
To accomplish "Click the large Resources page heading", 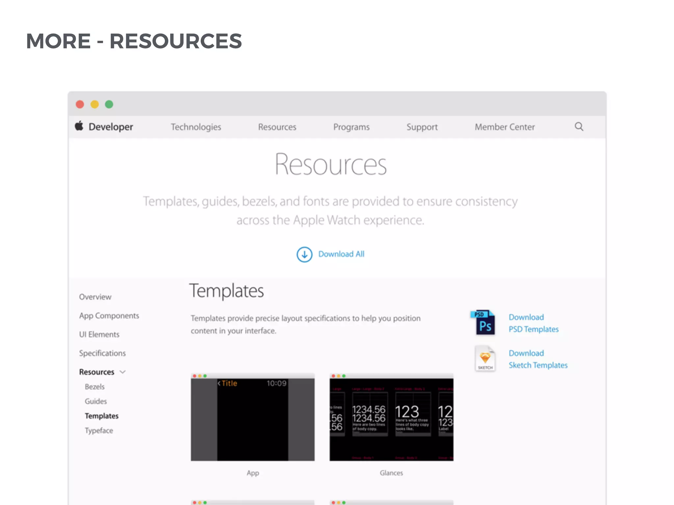I will 330,164.
